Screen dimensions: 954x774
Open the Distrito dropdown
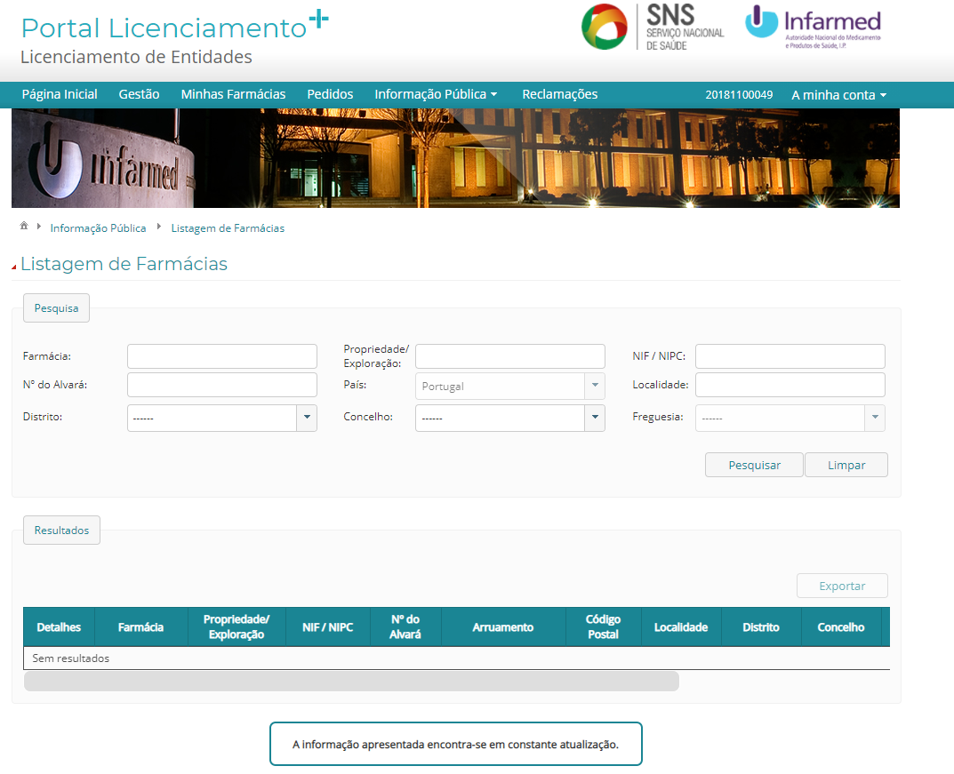[307, 418]
